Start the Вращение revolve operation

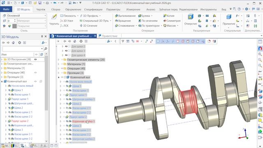click(123, 21)
